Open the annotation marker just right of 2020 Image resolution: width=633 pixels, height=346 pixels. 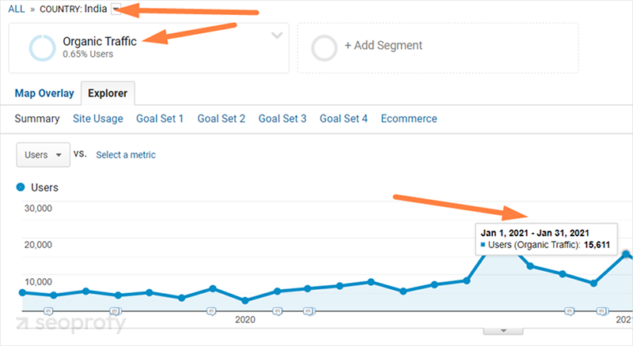pyautogui.click(x=277, y=312)
